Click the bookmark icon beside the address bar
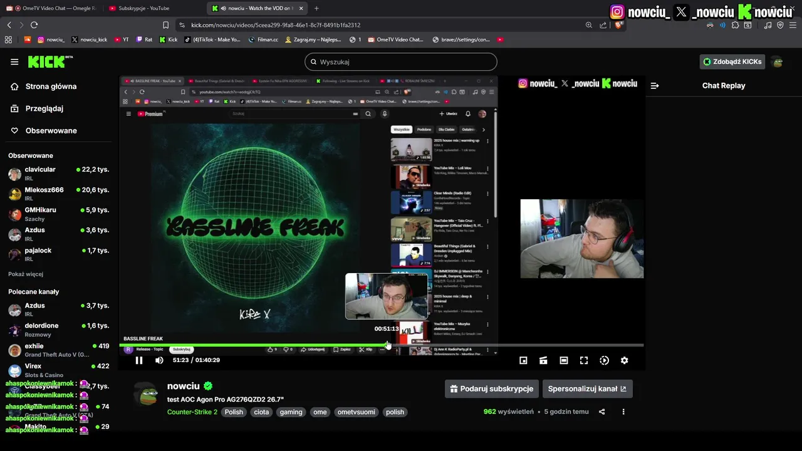 click(165, 25)
